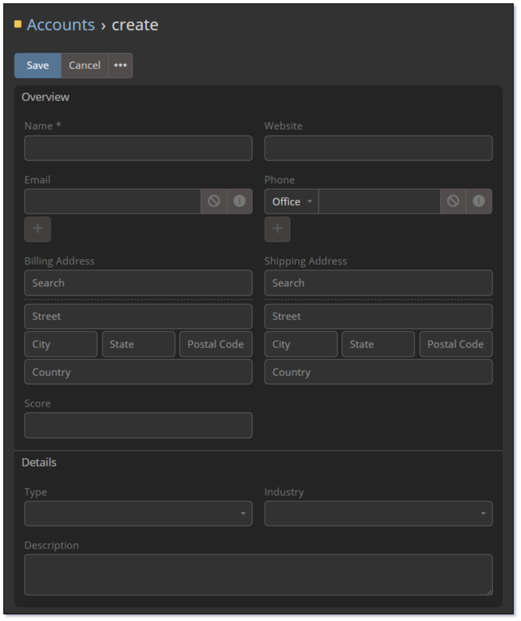Click into the Score field
The width and height of the screenshot is (521, 621).
138,425
